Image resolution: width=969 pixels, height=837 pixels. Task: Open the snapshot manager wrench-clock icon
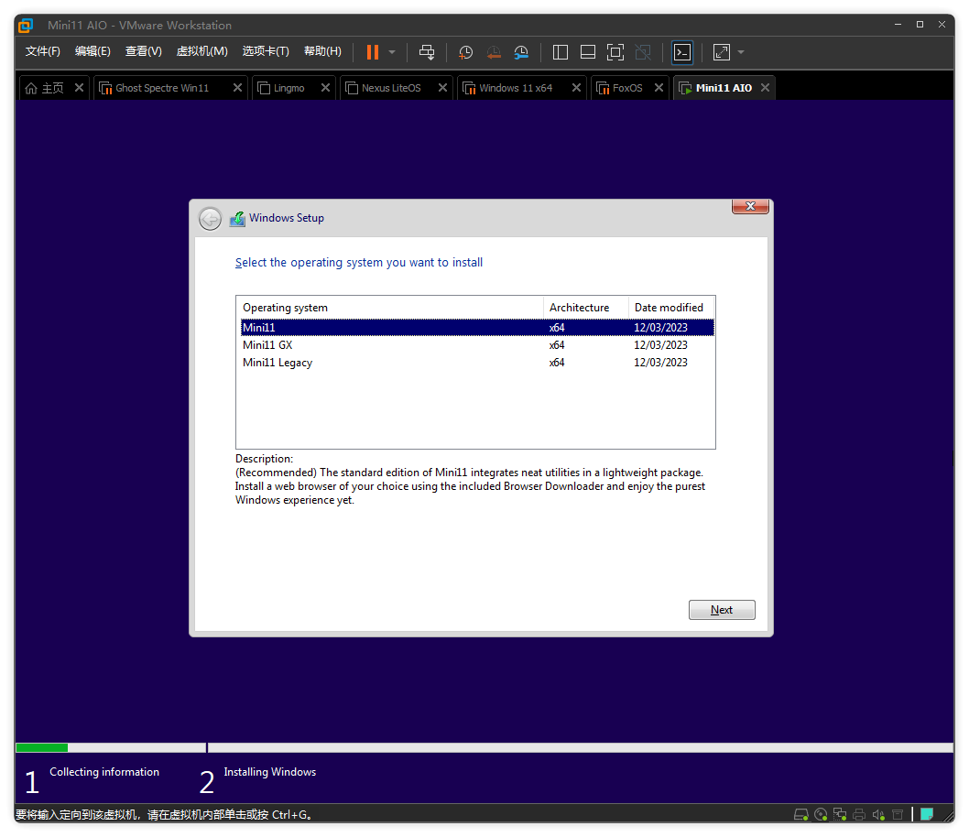click(x=521, y=52)
